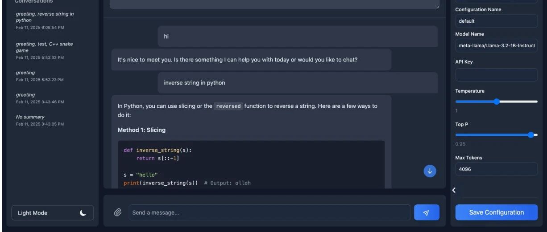Click the moon icon in Light Mode
The height and width of the screenshot is (232, 547).
tap(83, 213)
